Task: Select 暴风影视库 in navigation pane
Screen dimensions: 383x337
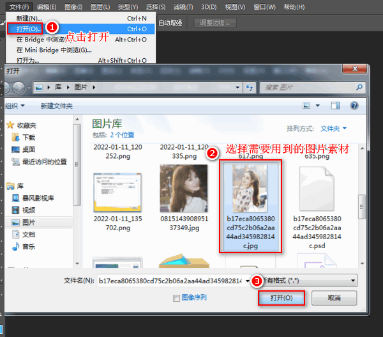Action: [x=38, y=198]
